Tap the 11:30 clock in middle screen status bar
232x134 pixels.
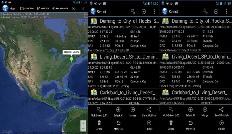pos(155,4)
